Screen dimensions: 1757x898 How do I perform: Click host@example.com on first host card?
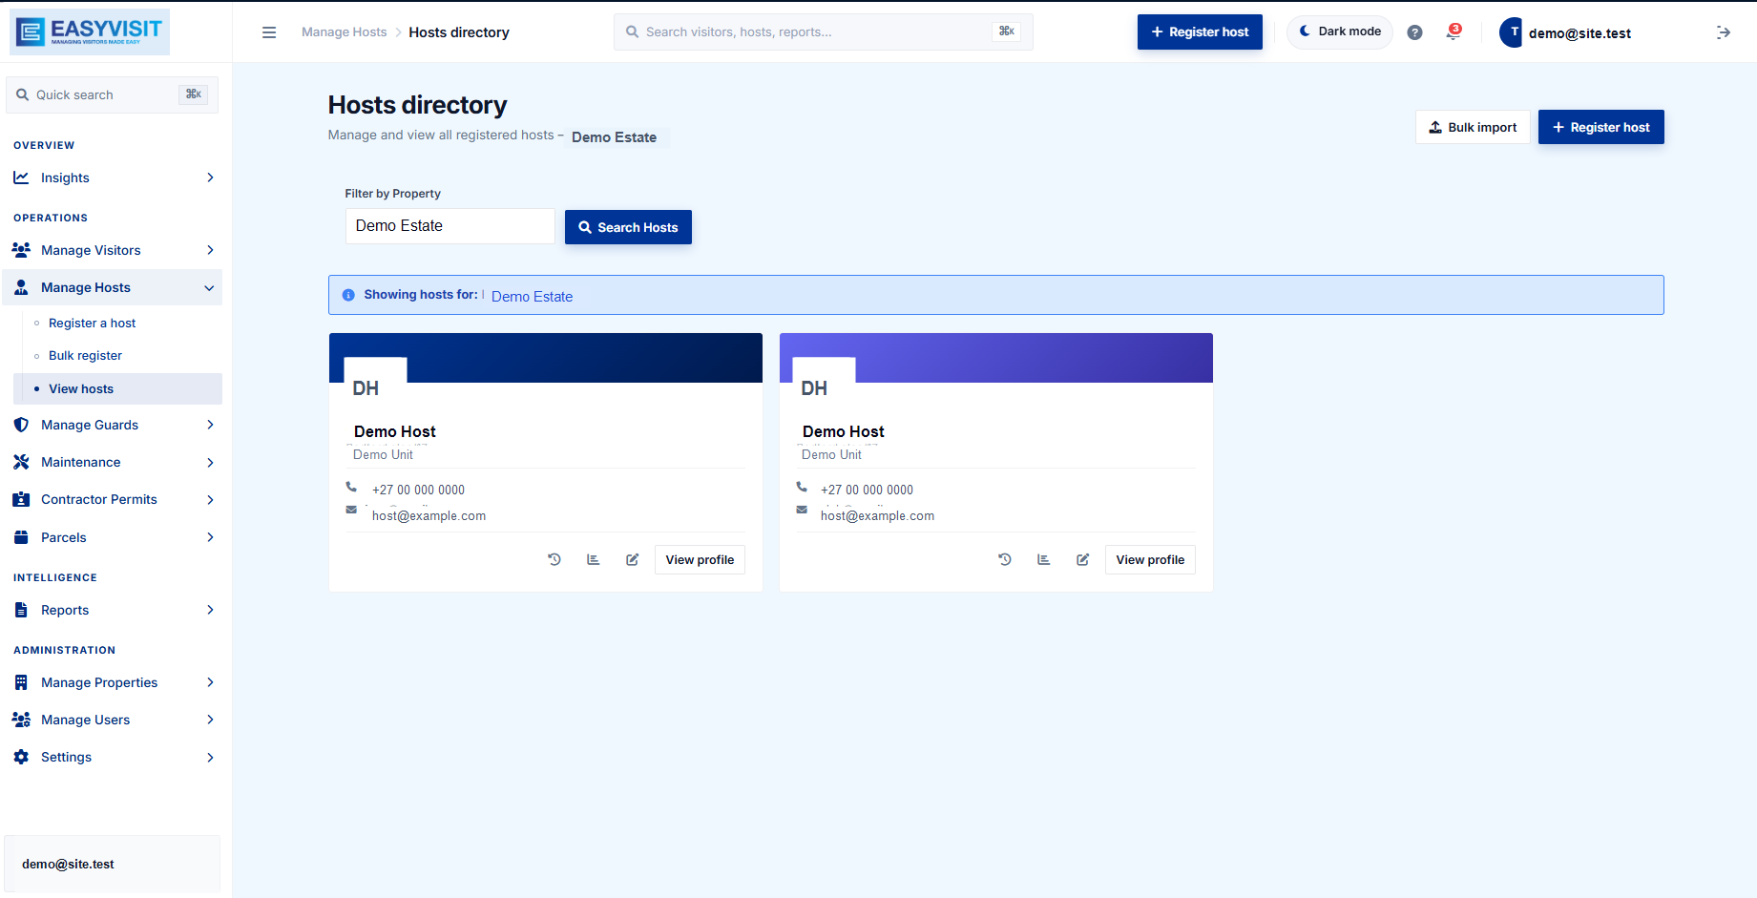(429, 516)
